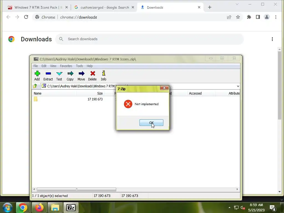Open the Chrome extensions puzzle icon
Image resolution: width=284 pixels, height=213 pixels.
249,17
